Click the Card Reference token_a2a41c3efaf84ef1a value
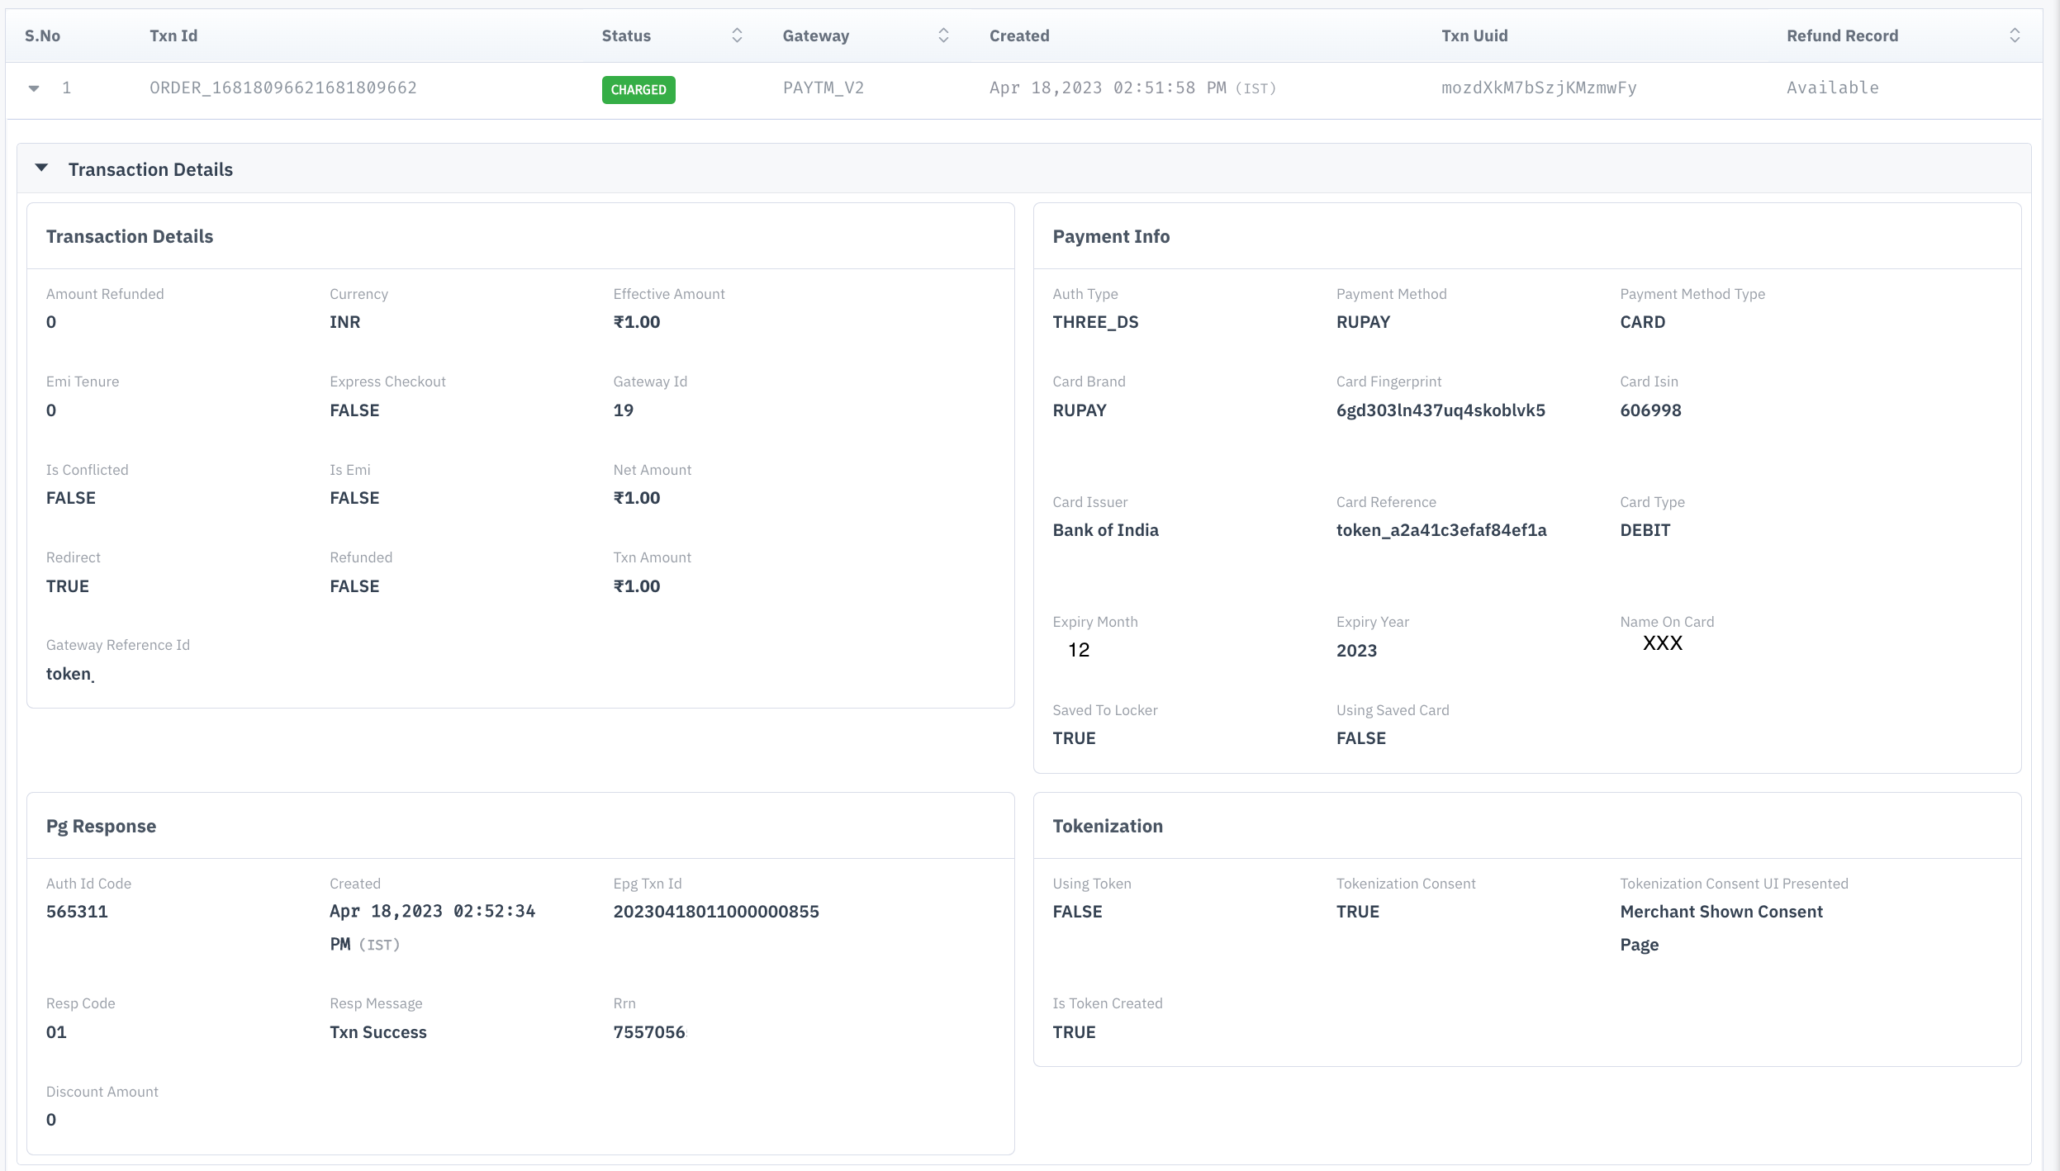Viewport: 2060px width, 1171px height. pyautogui.click(x=1441, y=530)
